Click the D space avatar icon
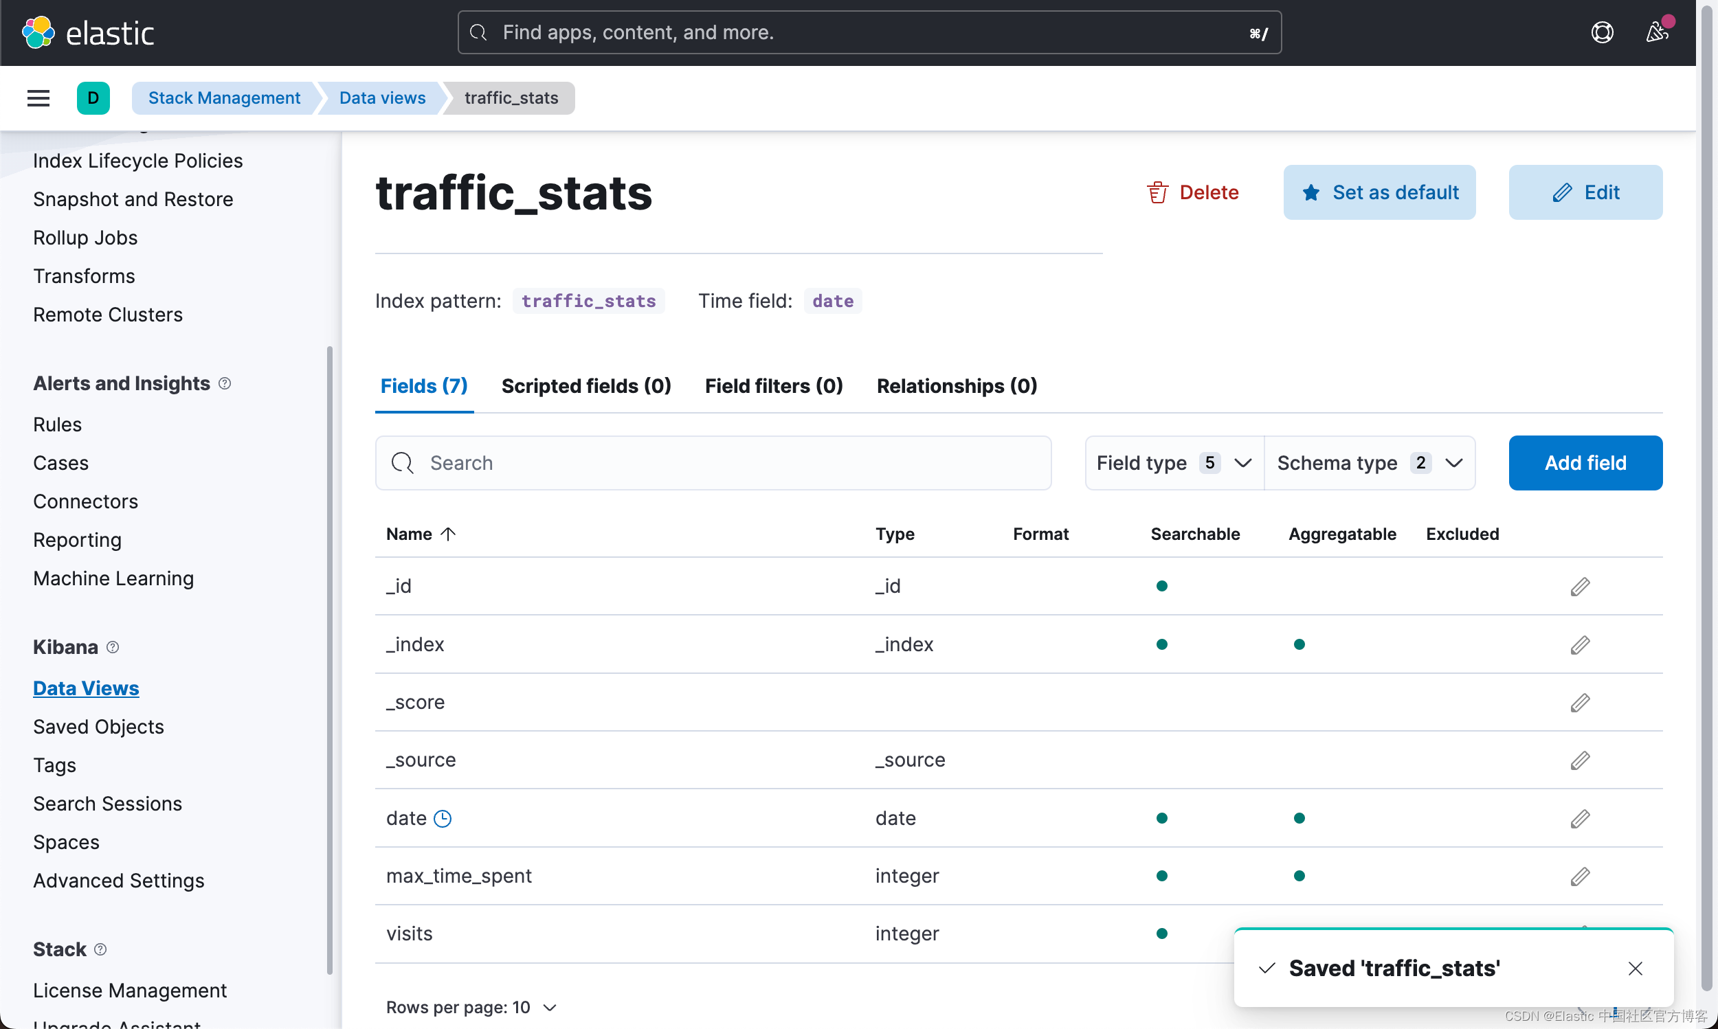This screenshot has height=1029, width=1718. [x=93, y=98]
